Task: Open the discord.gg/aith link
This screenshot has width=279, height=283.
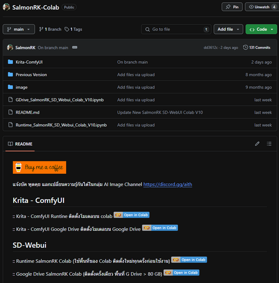Action: (168, 184)
